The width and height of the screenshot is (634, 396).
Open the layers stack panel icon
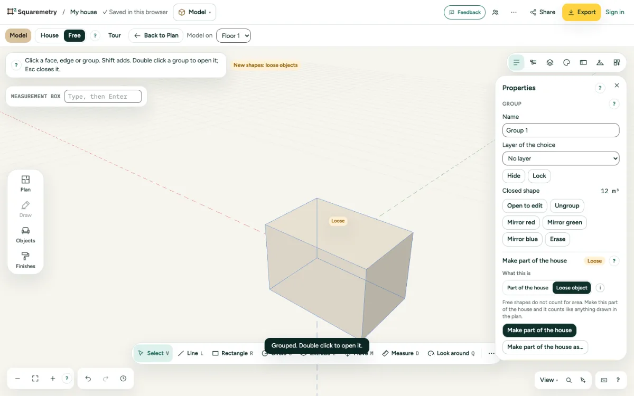coord(550,62)
